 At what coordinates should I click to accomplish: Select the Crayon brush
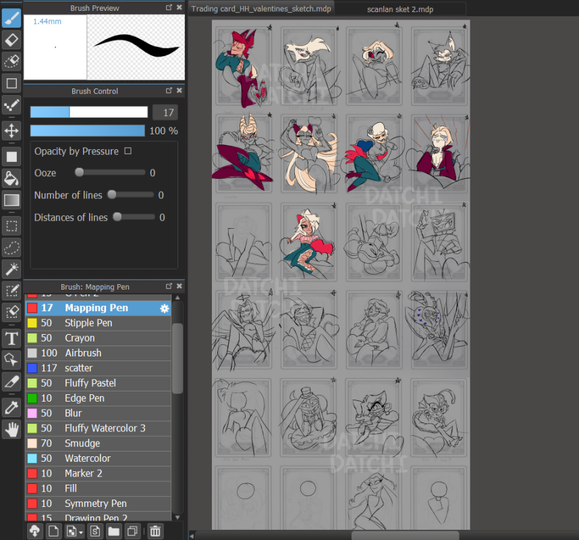(98, 338)
